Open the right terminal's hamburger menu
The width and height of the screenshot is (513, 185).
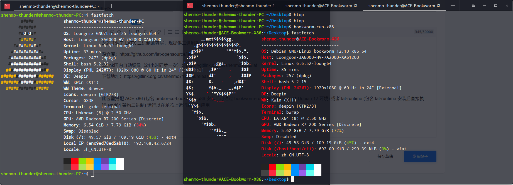473,6
